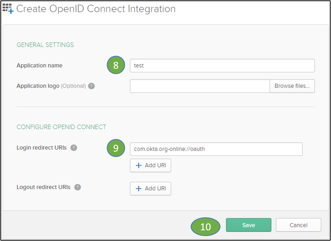Click the Create OpenID Connect Integration title
The height and width of the screenshot is (241, 331).
(x=96, y=9)
